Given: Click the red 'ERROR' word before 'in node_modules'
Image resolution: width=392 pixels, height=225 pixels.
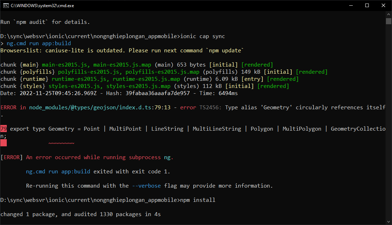Looking at the screenshot, I should 9,108.
